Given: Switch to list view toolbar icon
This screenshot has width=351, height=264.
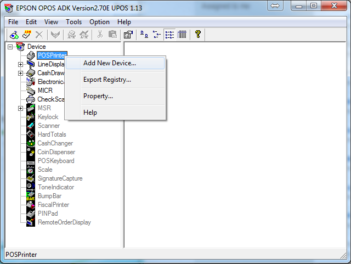Looking at the screenshot, I should coord(169,35).
